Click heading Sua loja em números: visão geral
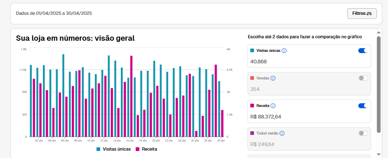The height and width of the screenshot is (158, 388). click(75, 38)
